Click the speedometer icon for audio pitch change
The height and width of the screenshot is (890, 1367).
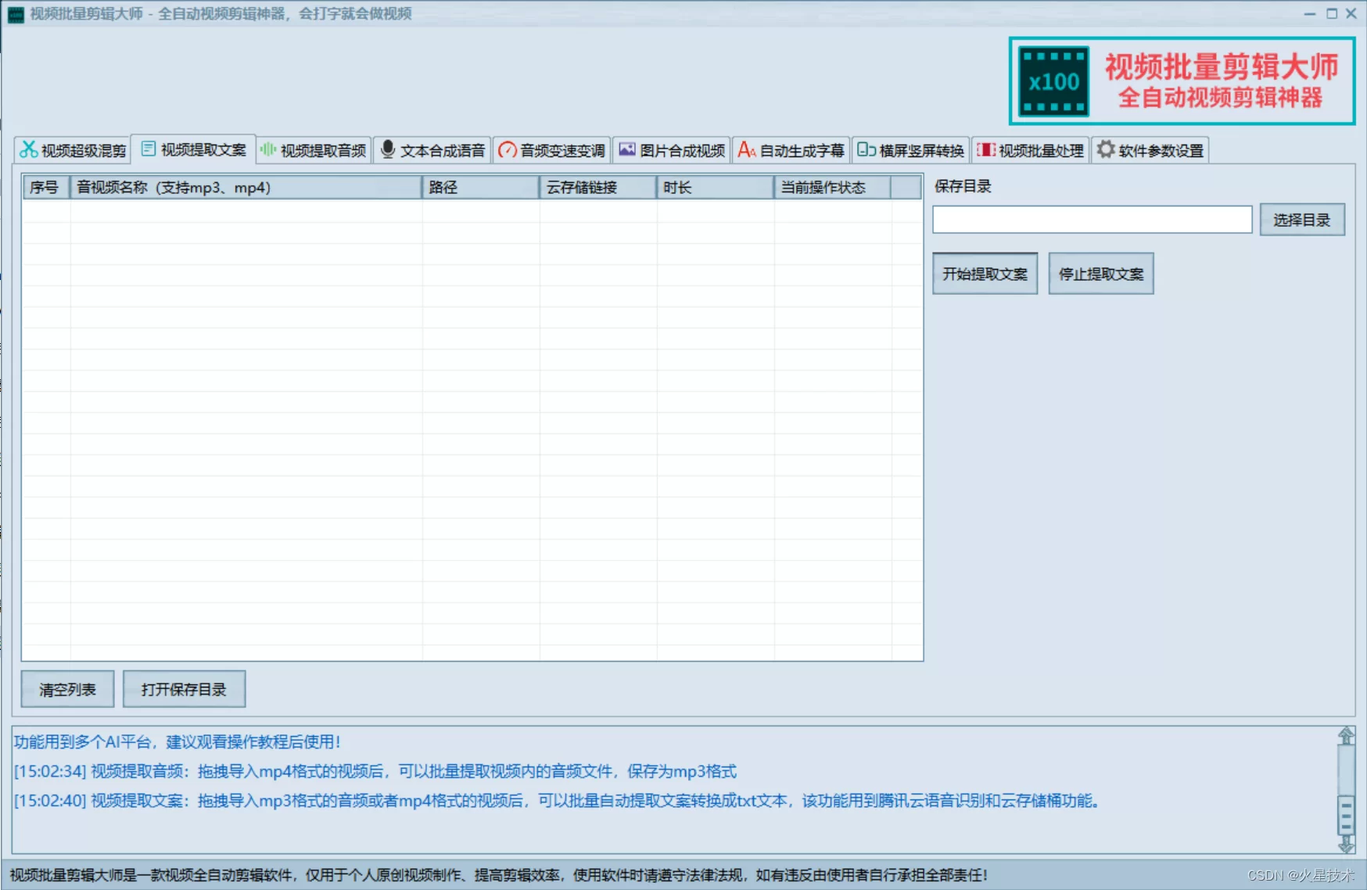click(507, 149)
